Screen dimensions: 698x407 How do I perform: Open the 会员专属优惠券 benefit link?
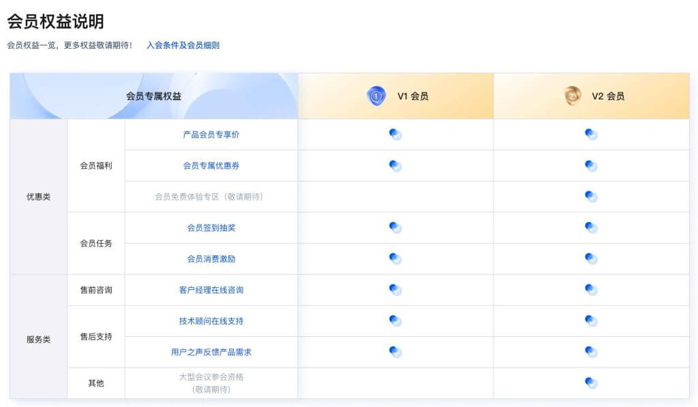click(x=211, y=165)
